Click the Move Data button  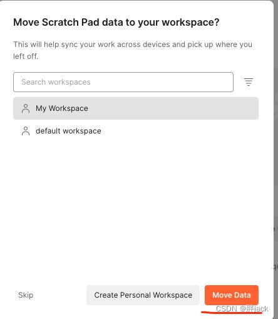pyautogui.click(x=232, y=295)
